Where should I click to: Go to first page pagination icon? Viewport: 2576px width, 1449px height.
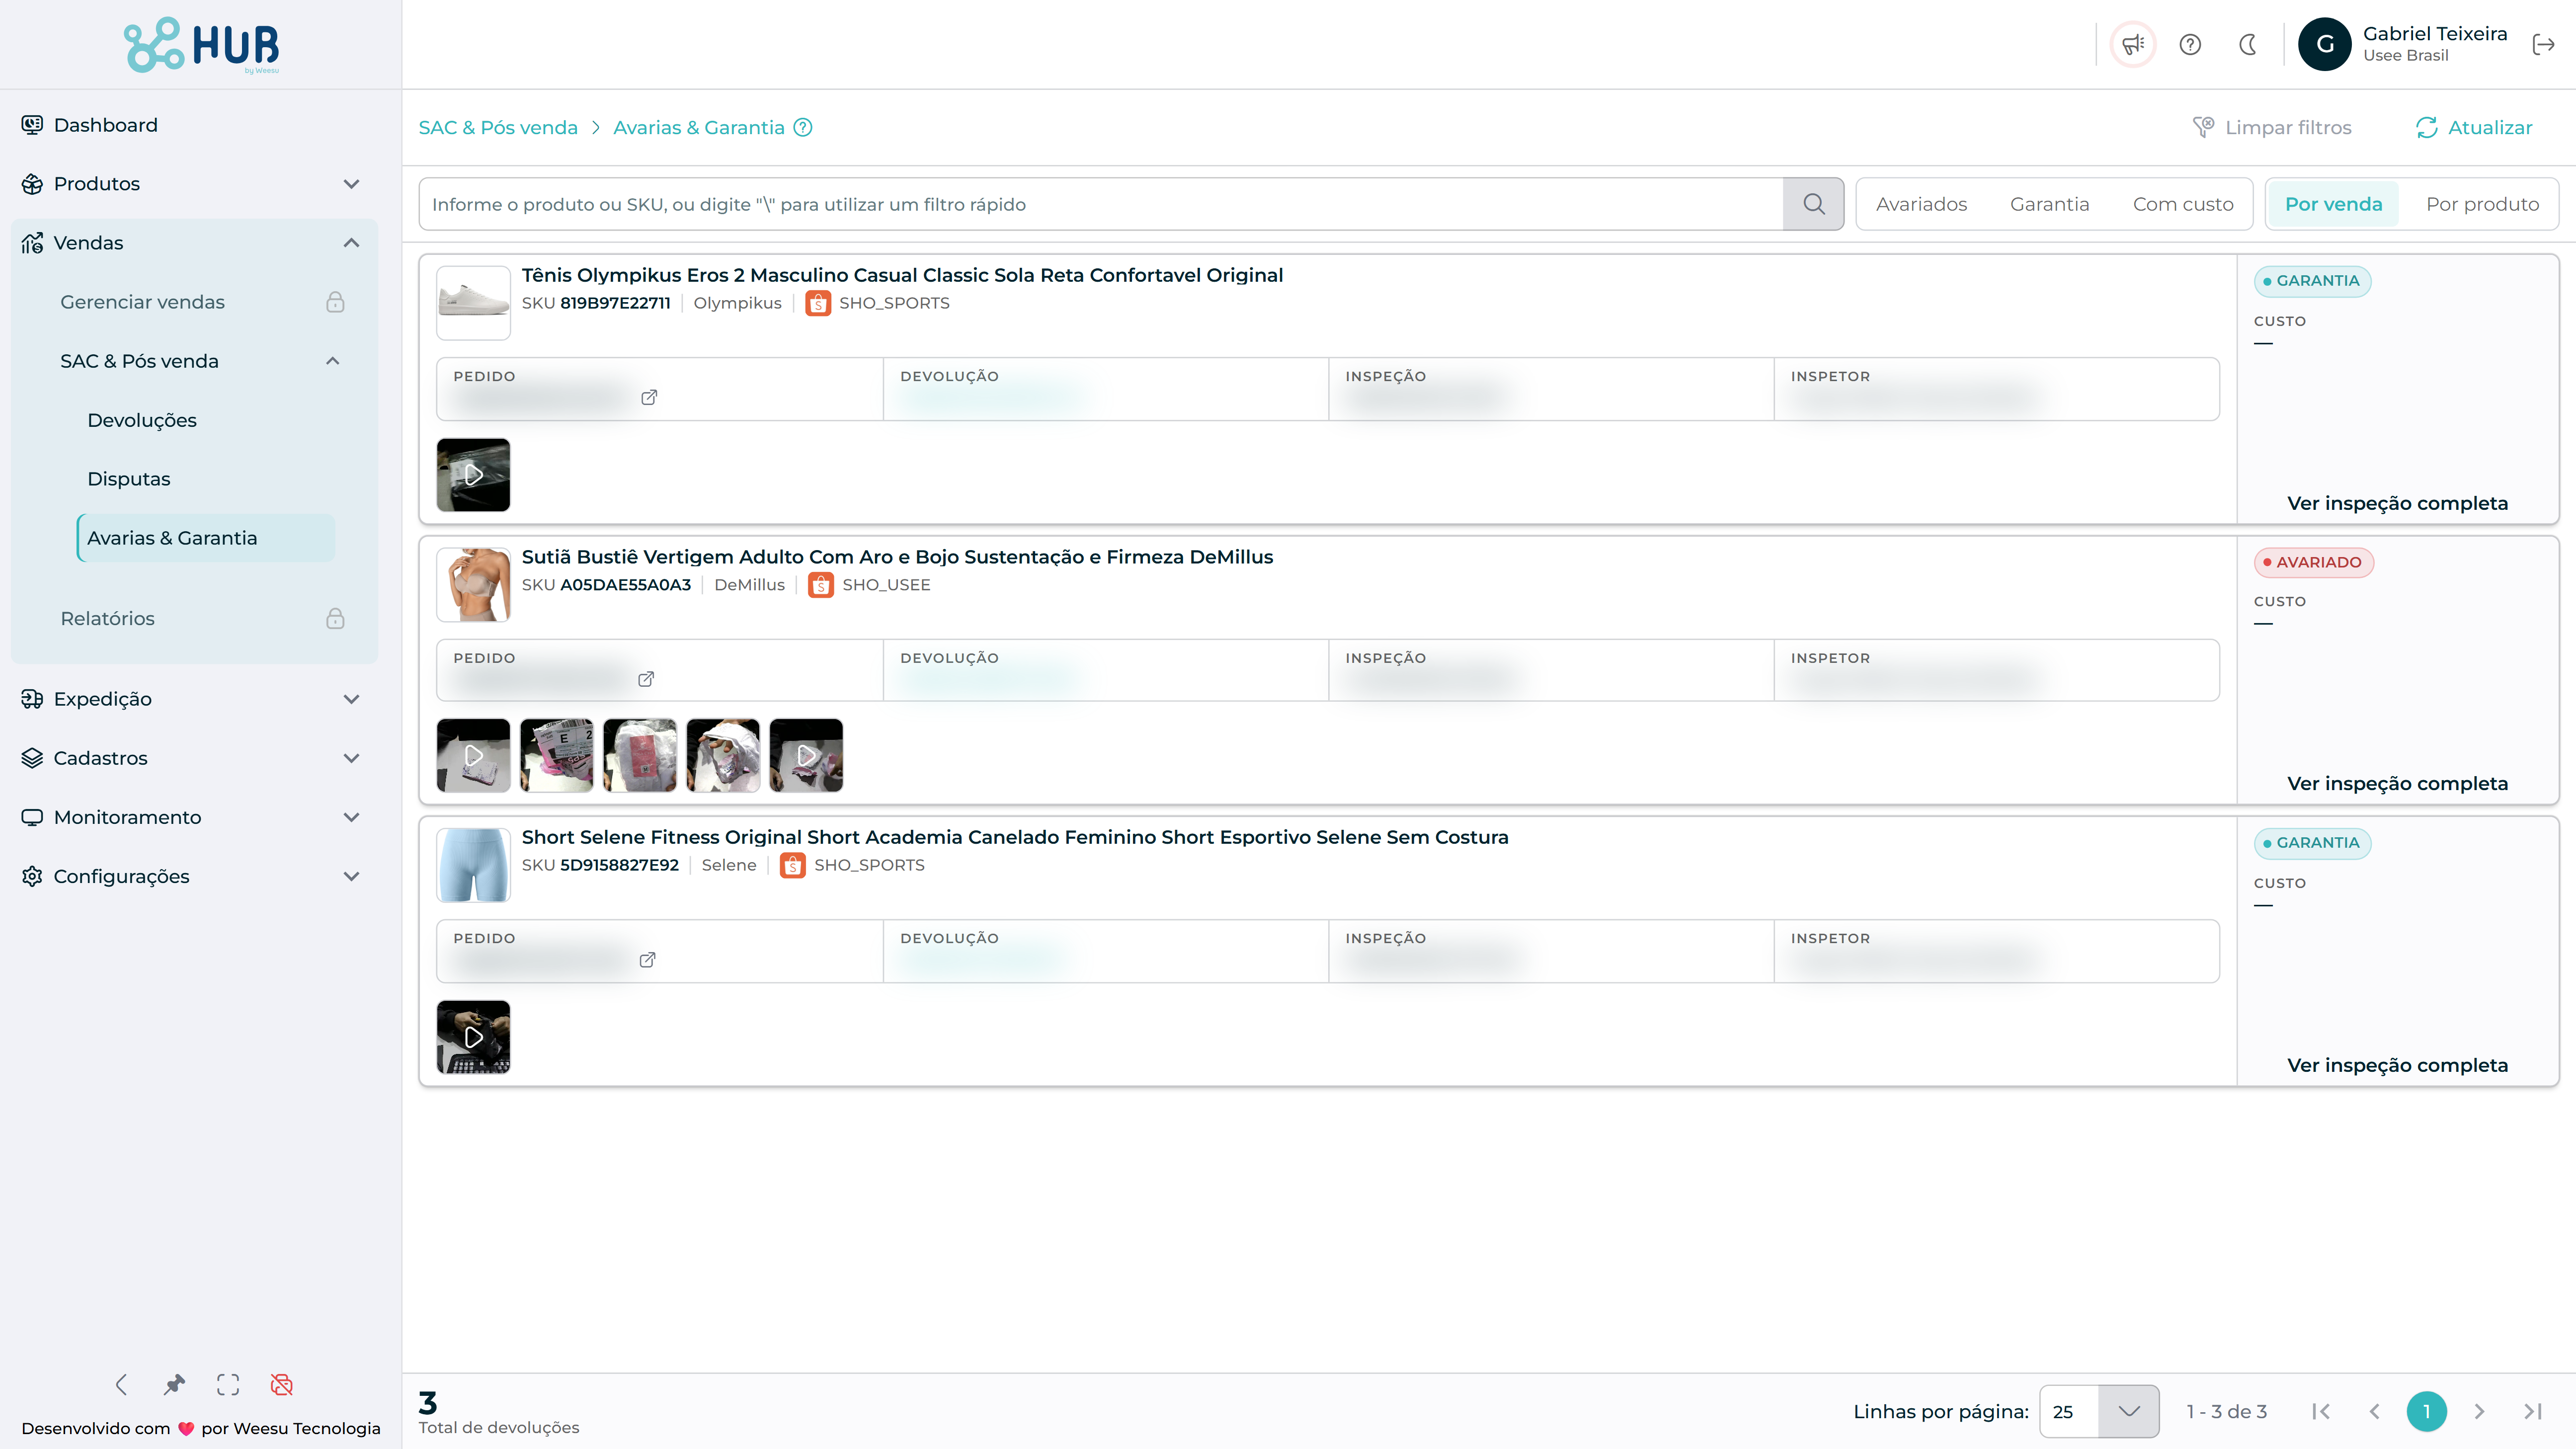click(2321, 1411)
